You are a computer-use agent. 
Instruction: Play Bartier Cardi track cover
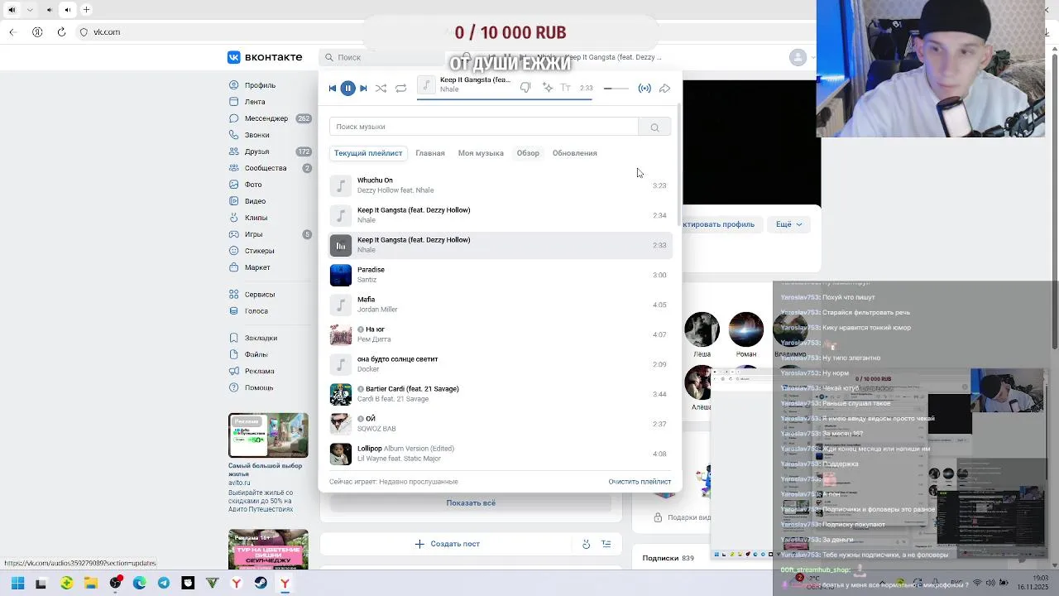(x=341, y=394)
